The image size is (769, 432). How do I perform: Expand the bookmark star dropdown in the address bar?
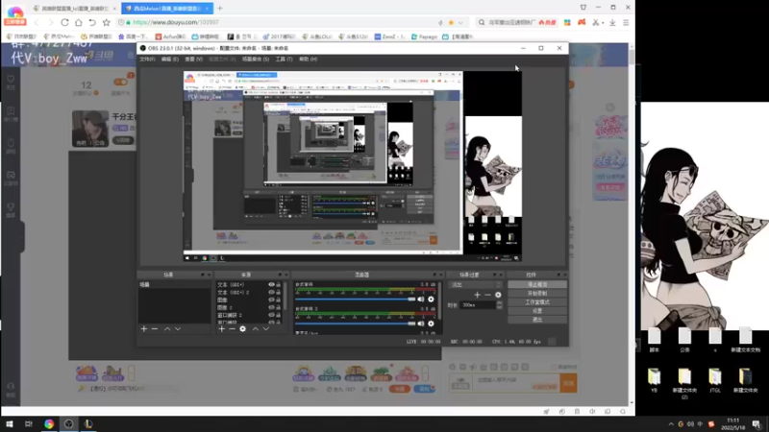(460, 22)
